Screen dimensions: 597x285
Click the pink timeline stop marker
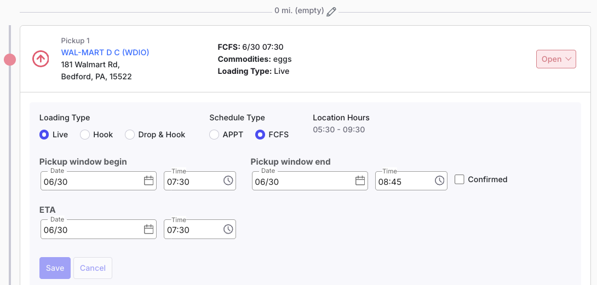10,60
